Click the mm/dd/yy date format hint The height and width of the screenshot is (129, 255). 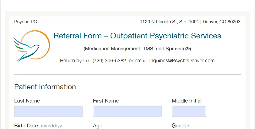coord(51,126)
